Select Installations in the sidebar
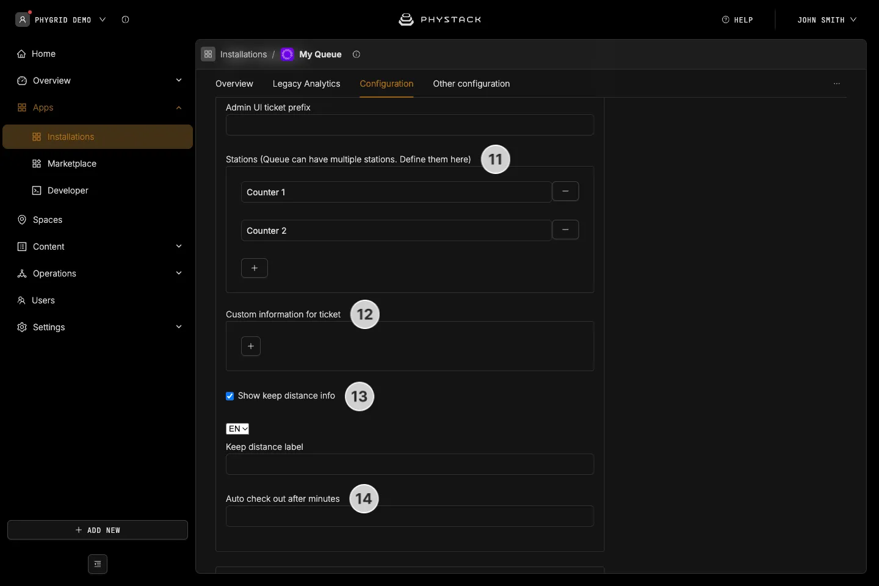The width and height of the screenshot is (879, 586). coord(98,137)
